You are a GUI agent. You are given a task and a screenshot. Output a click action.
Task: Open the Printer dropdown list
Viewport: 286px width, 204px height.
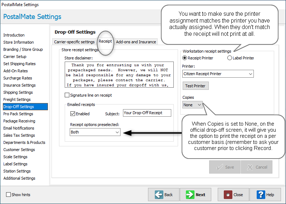coord(218,74)
